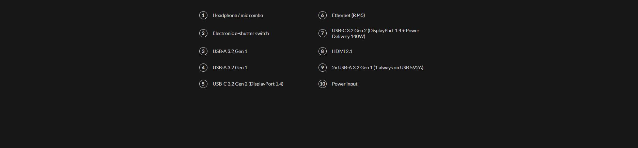Select USB-C 3.2 Gen 2 (DisplayPort 1.4) text
The height and width of the screenshot is (148, 638).
point(248,84)
